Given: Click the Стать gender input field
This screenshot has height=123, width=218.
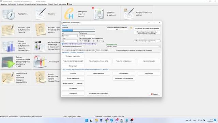Looking at the screenshot, I should point(69,41).
